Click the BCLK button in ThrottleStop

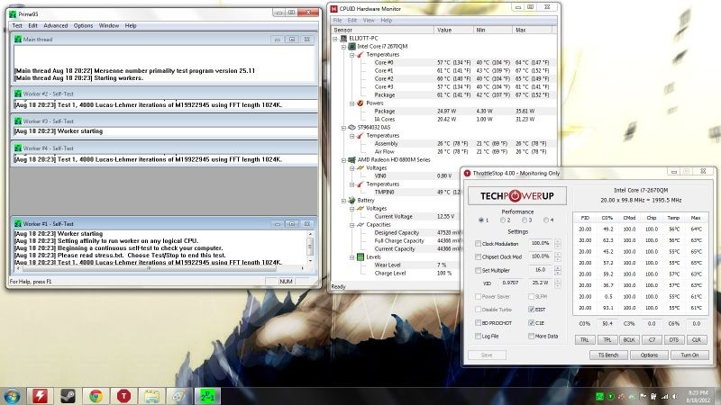point(628,340)
